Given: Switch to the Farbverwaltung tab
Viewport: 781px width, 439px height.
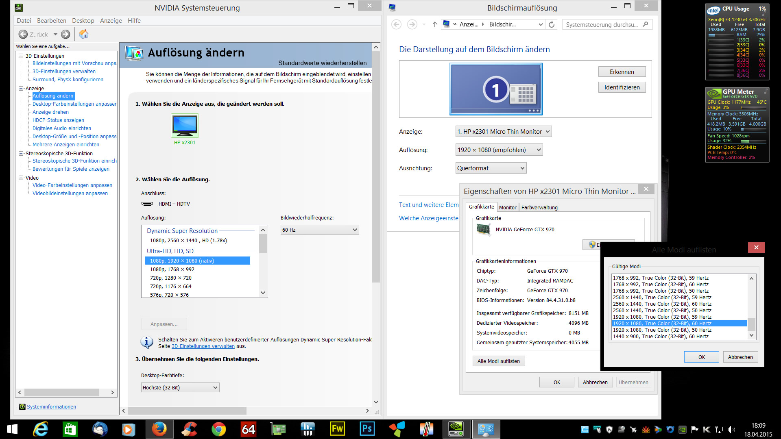Looking at the screenshot, I should click(539, 207).
